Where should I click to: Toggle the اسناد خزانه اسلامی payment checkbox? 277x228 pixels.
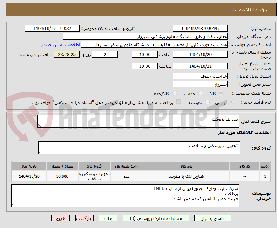[179, 102]
